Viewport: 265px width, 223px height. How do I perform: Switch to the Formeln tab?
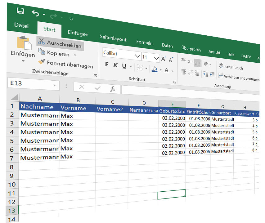[145, 42]
